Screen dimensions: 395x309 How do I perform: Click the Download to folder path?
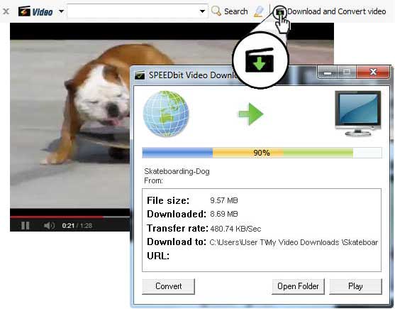[294, 242]
